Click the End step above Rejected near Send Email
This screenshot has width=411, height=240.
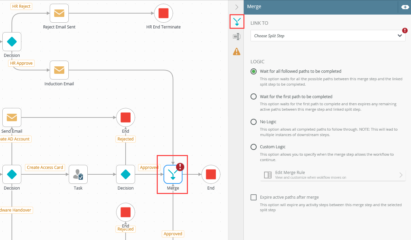coord(126,117)
